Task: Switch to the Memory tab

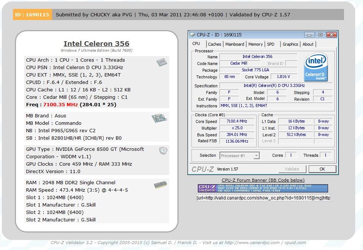Action: click(256, 44)
